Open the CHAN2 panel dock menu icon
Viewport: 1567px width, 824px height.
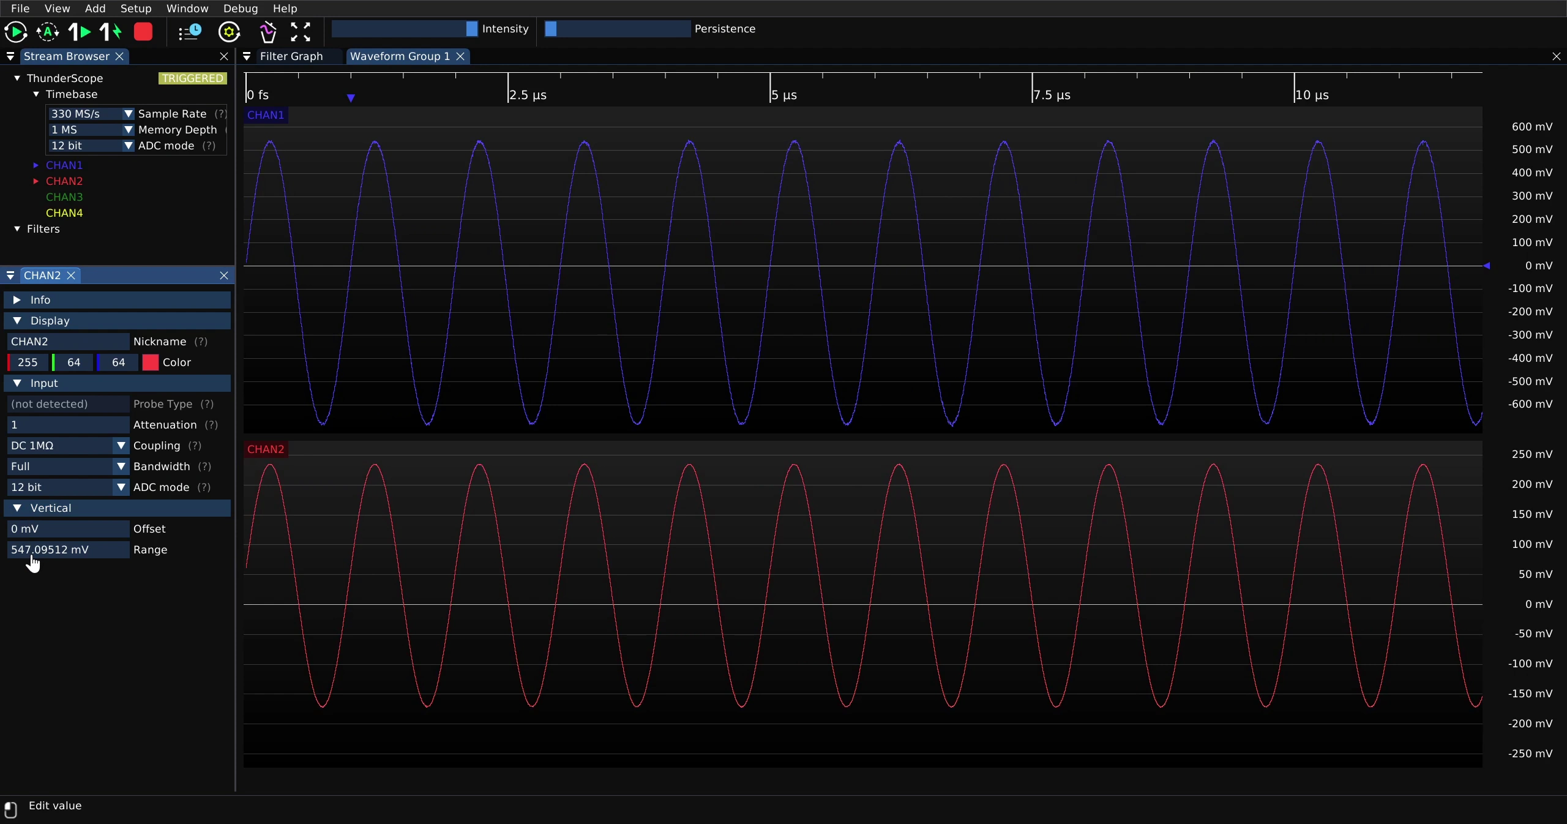pyautogui.click(x=10, y=275)
